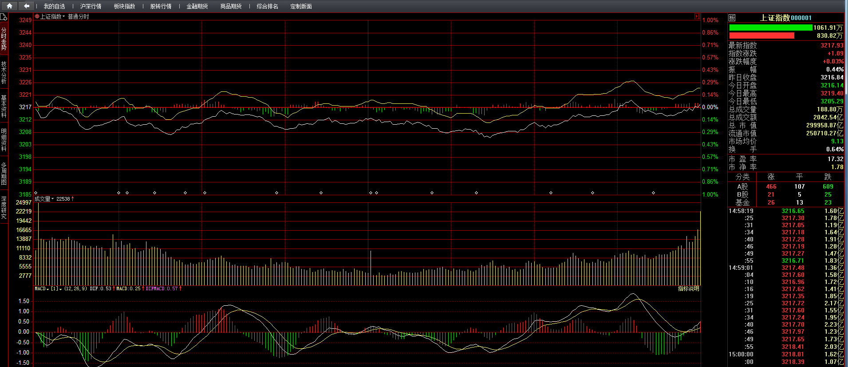The height and width of the screenshot is (367, 848).
Task: Switch to the 技术分析 sidebar view
Action: coord(4,73)
